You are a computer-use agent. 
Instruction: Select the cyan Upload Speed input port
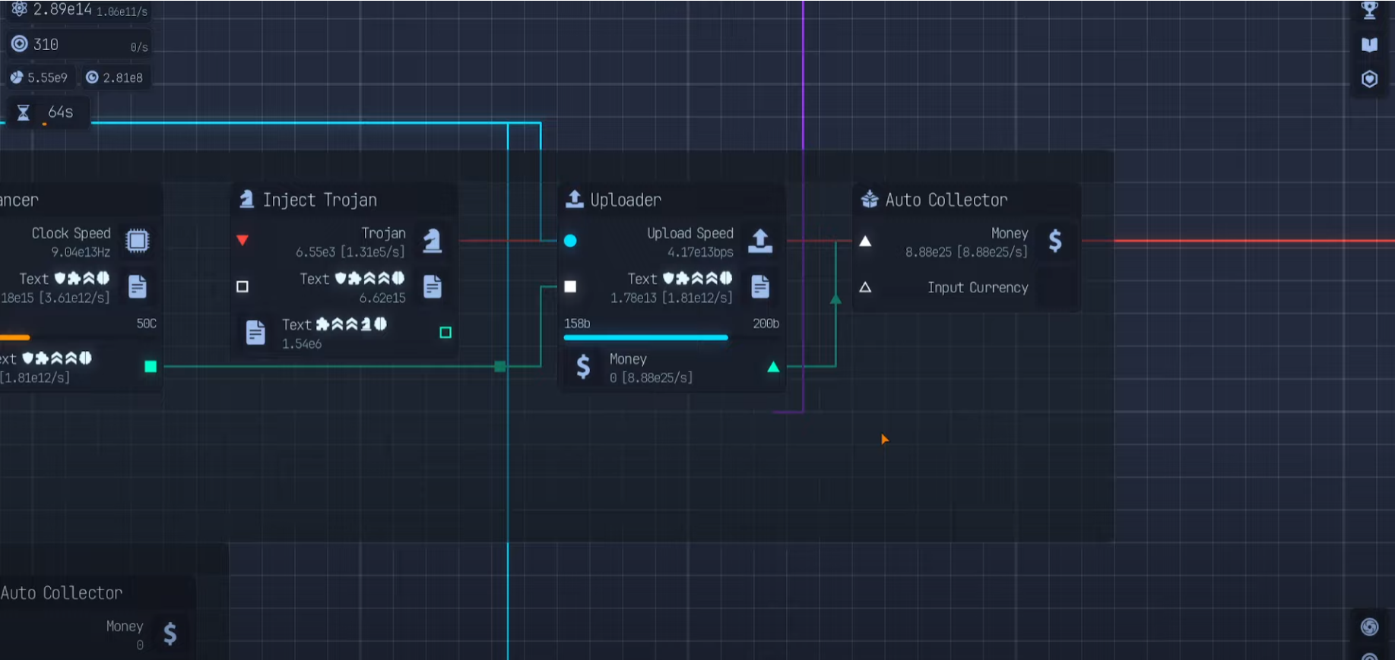click(x=570, y=241)
